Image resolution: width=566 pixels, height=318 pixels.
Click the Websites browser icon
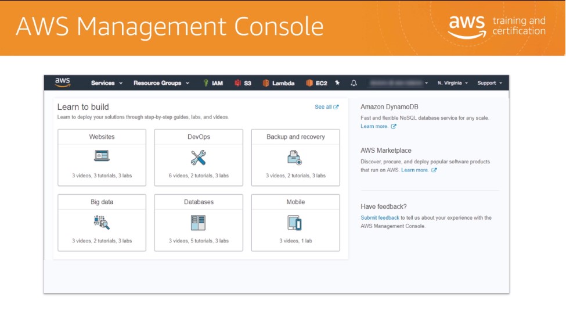102,156
